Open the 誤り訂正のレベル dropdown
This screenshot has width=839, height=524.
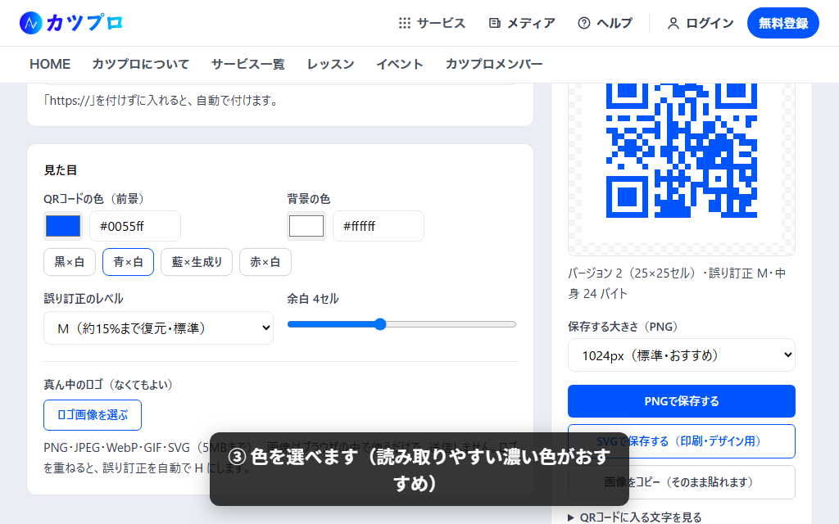coord(158,328)
